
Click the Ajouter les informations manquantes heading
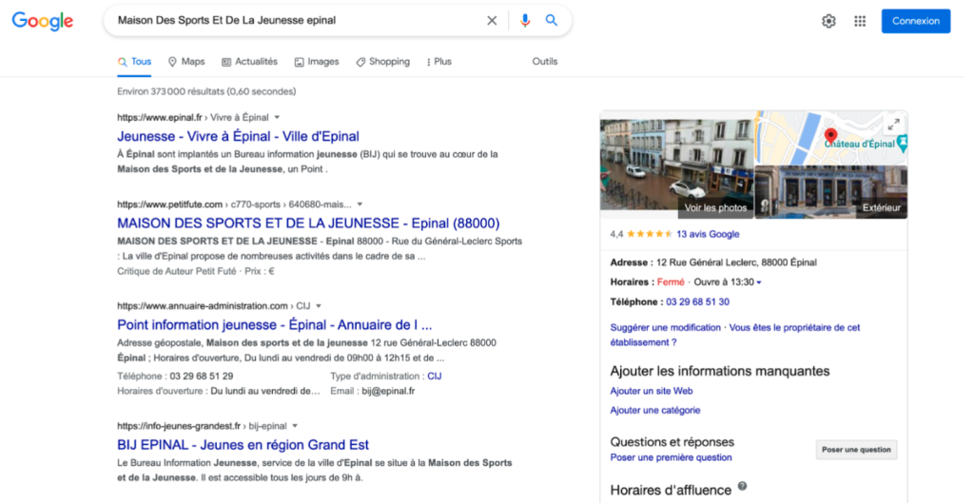pyautogui.click(x=719, y=371)
